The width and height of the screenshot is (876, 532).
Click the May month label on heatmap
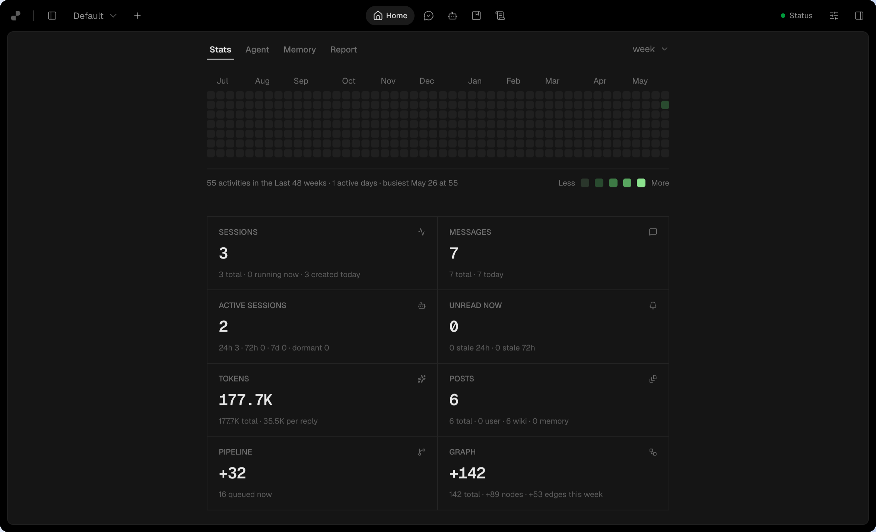tap(640, 81)
